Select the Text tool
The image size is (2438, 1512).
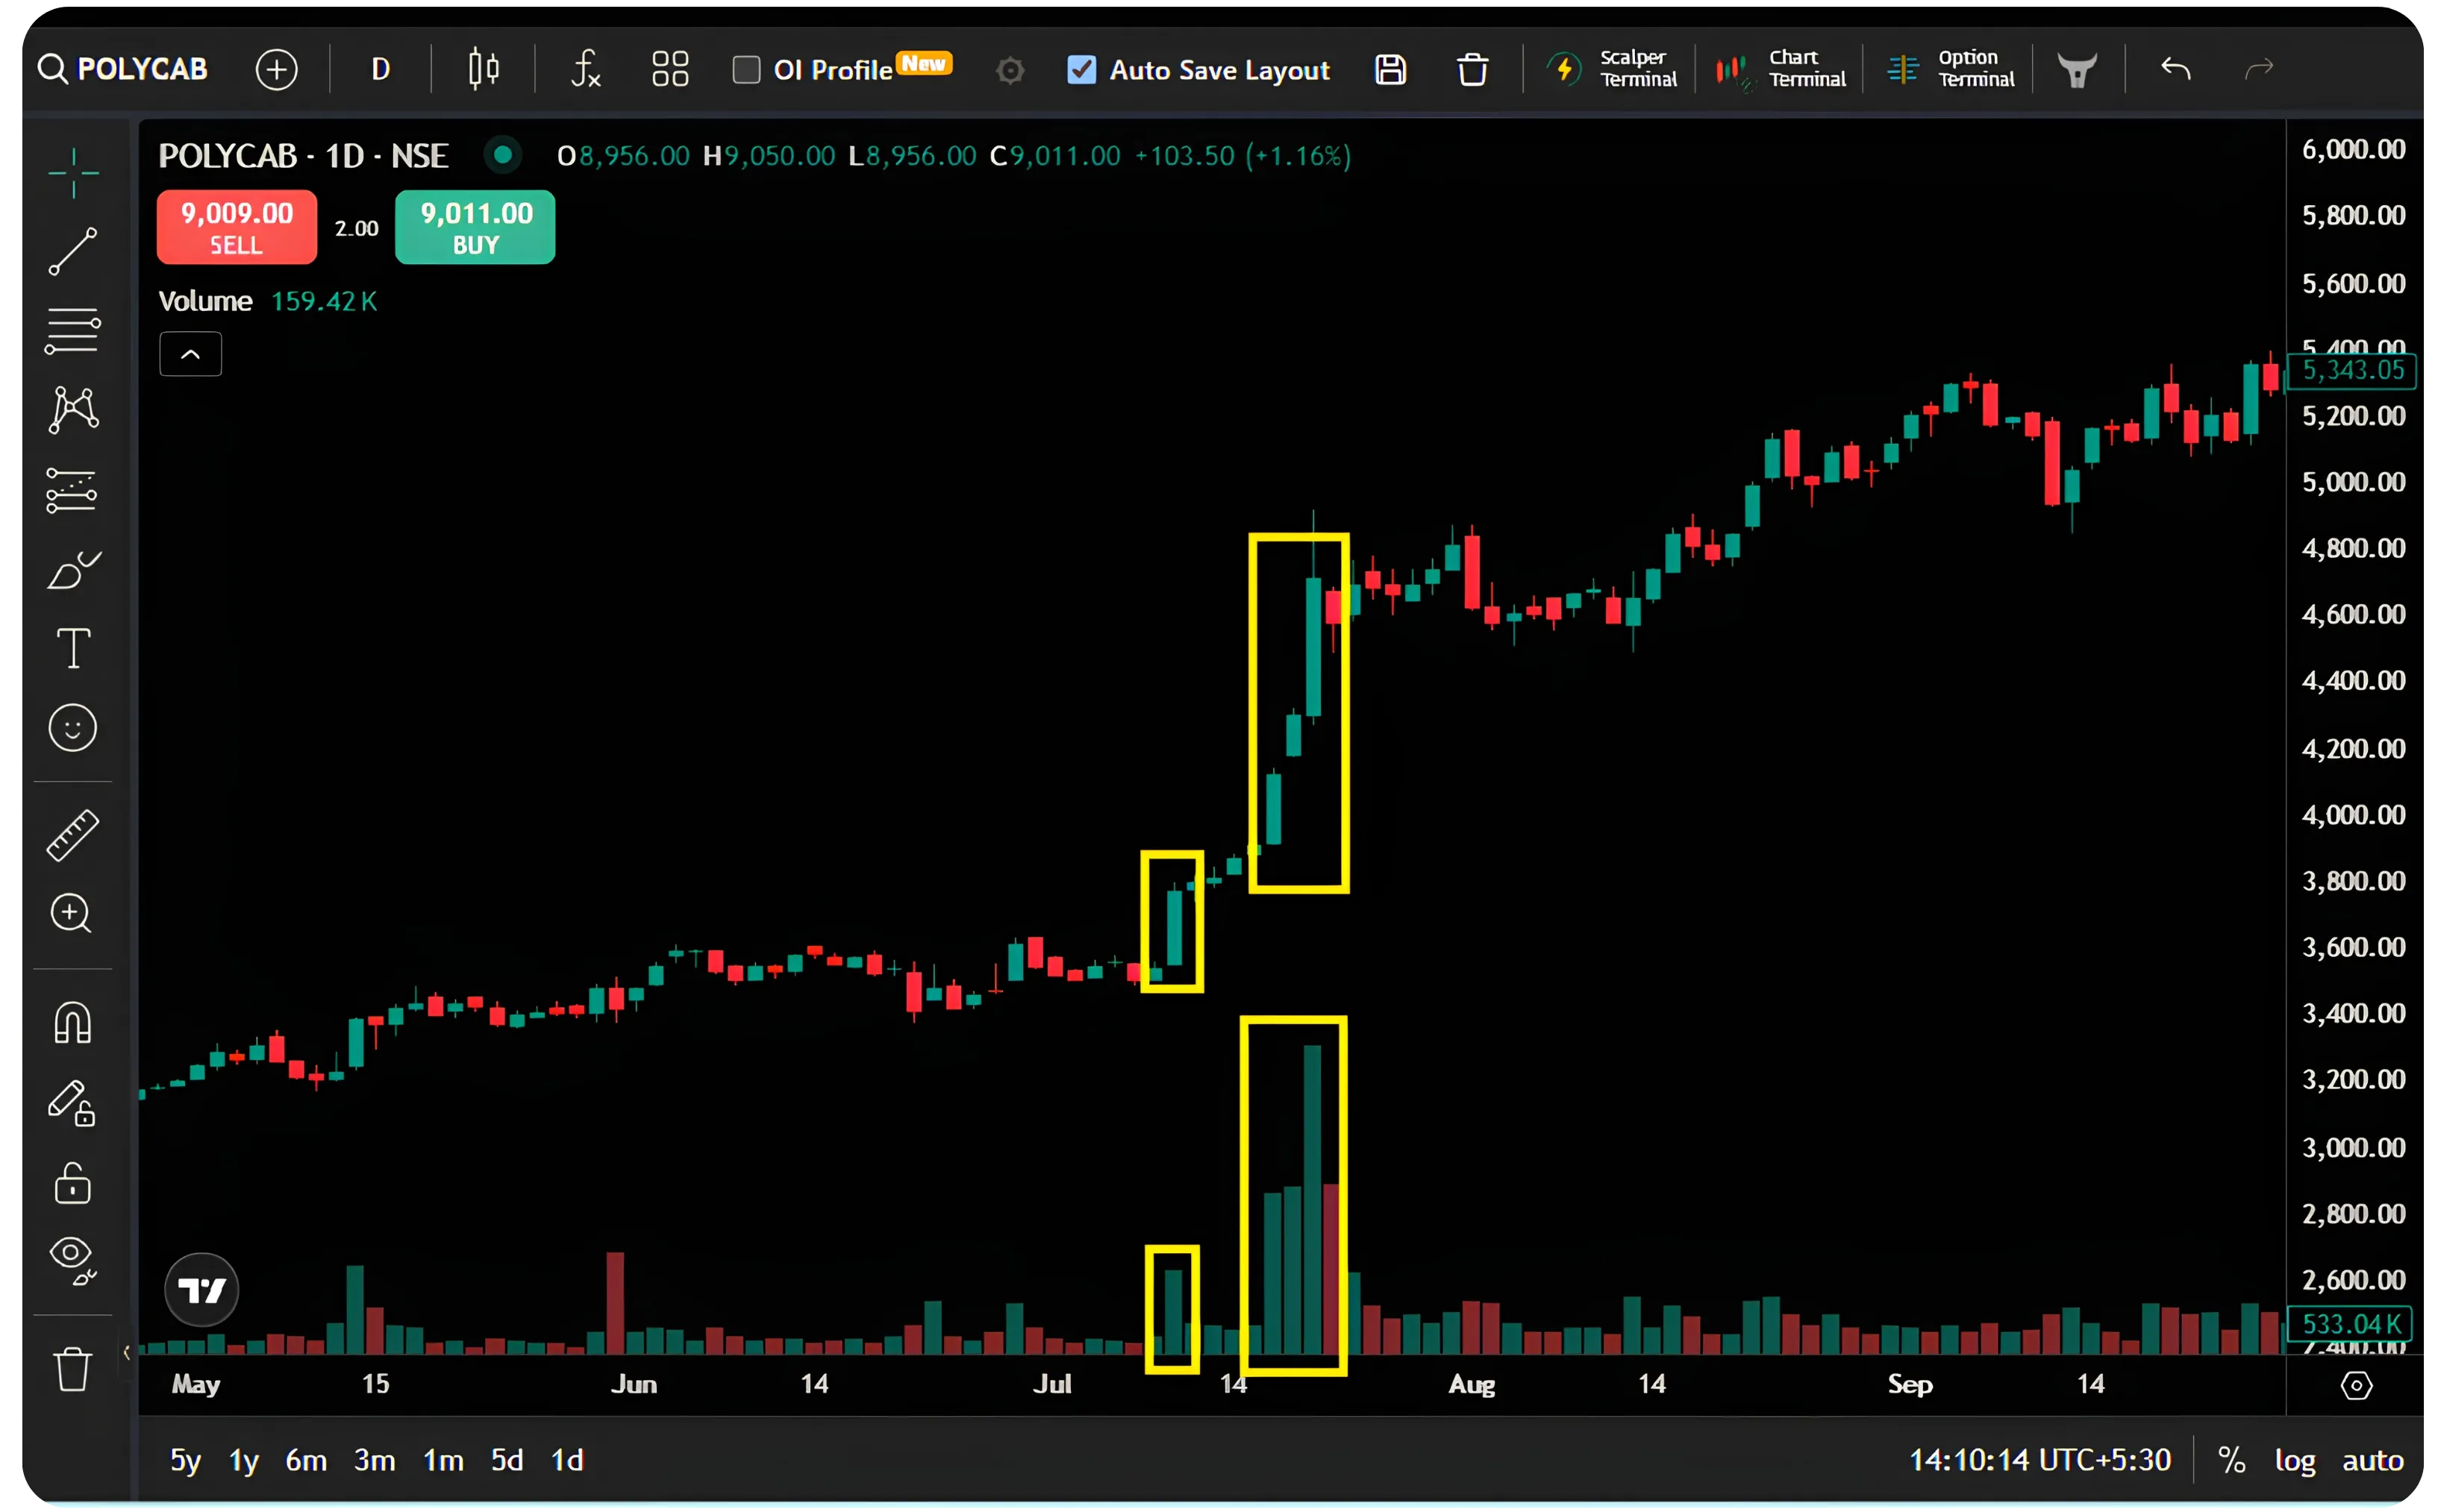pos(73,648)
